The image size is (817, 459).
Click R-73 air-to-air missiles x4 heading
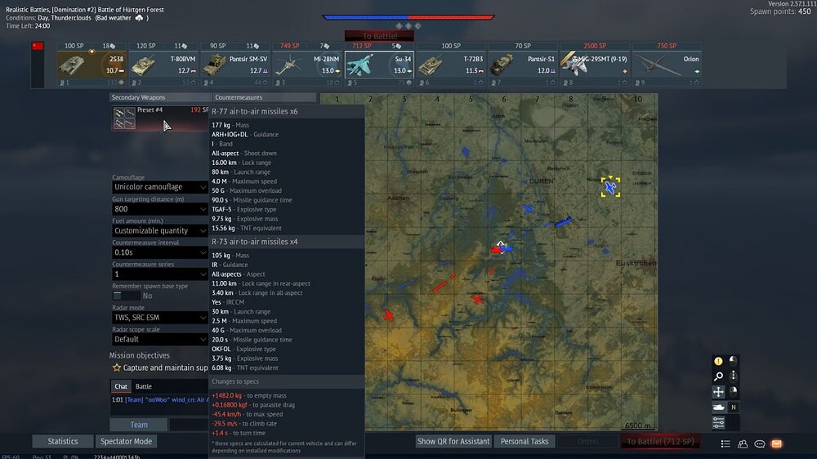click(255, 242)
